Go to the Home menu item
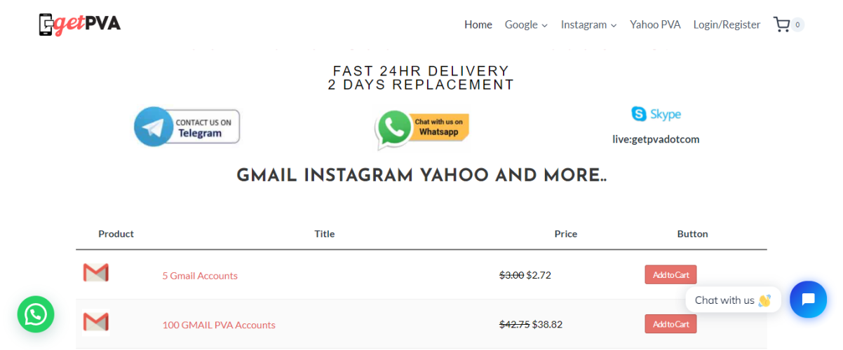The height and width of the screenshot is (350, 843). [x=478, y=24]
